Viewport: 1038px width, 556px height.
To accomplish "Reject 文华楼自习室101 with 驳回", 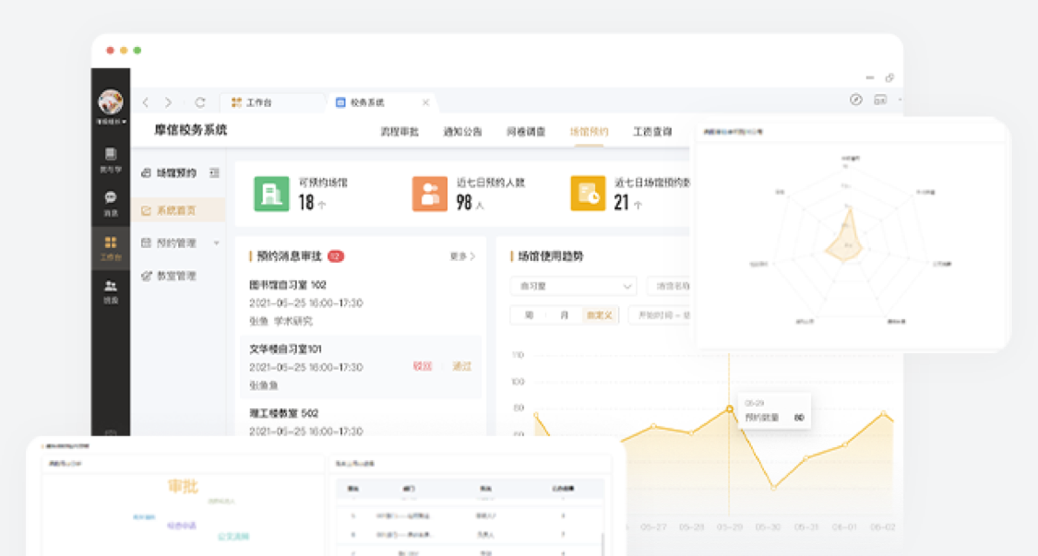I will point(423,366).
